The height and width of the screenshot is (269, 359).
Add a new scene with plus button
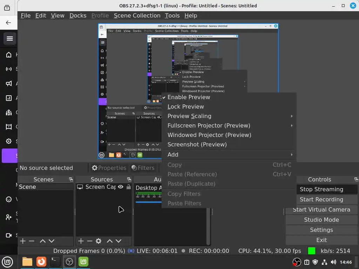point(23,241)
